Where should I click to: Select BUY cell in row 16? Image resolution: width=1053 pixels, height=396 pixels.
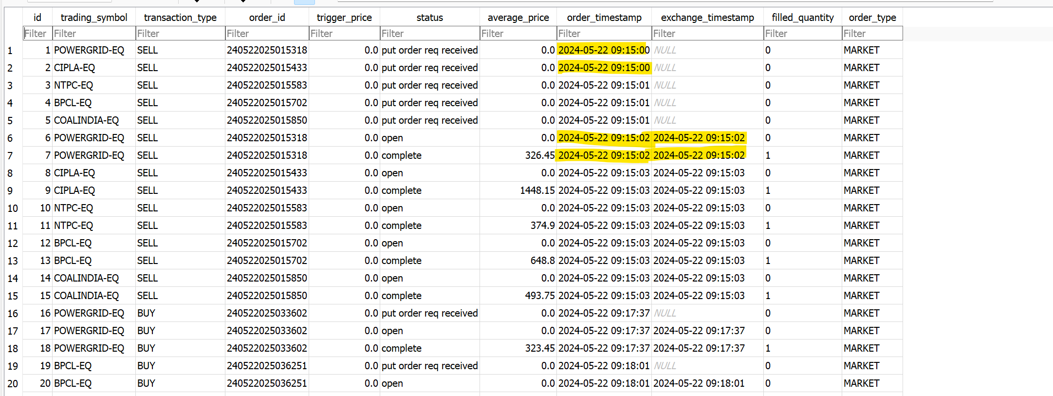coord(180,313)
